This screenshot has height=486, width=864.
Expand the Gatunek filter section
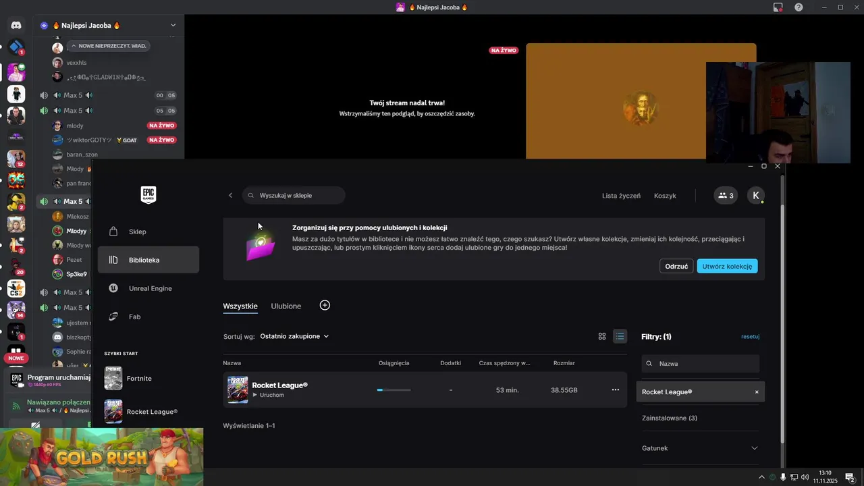coord(701,448)
